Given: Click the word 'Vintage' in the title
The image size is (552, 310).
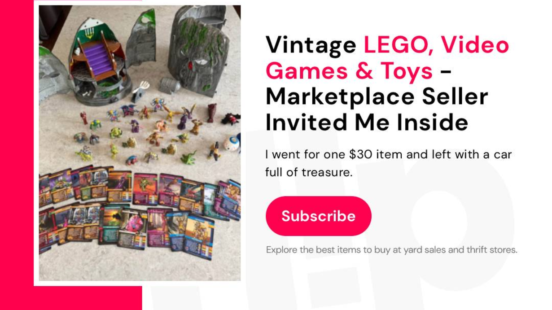Looking at the screenshot, I should click(311, 45).
